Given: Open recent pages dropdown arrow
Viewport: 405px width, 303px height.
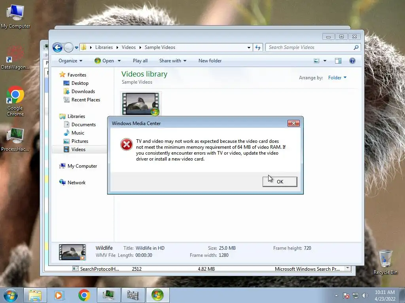Looking at the screenshot, I should 76,48.
